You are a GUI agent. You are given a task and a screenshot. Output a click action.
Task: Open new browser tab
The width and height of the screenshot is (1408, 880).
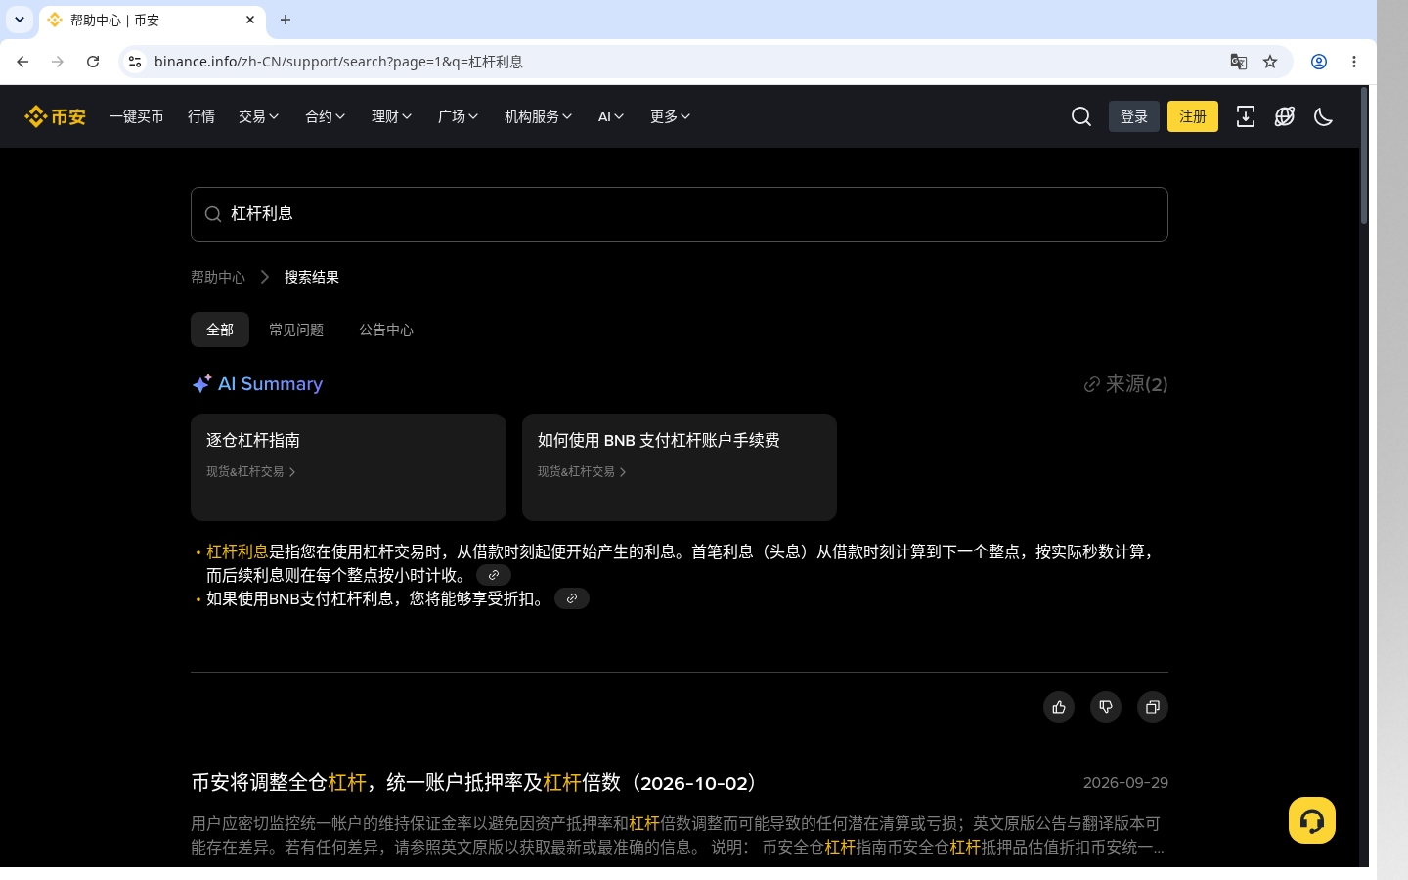pyautogui.click(x=286, y=20)
